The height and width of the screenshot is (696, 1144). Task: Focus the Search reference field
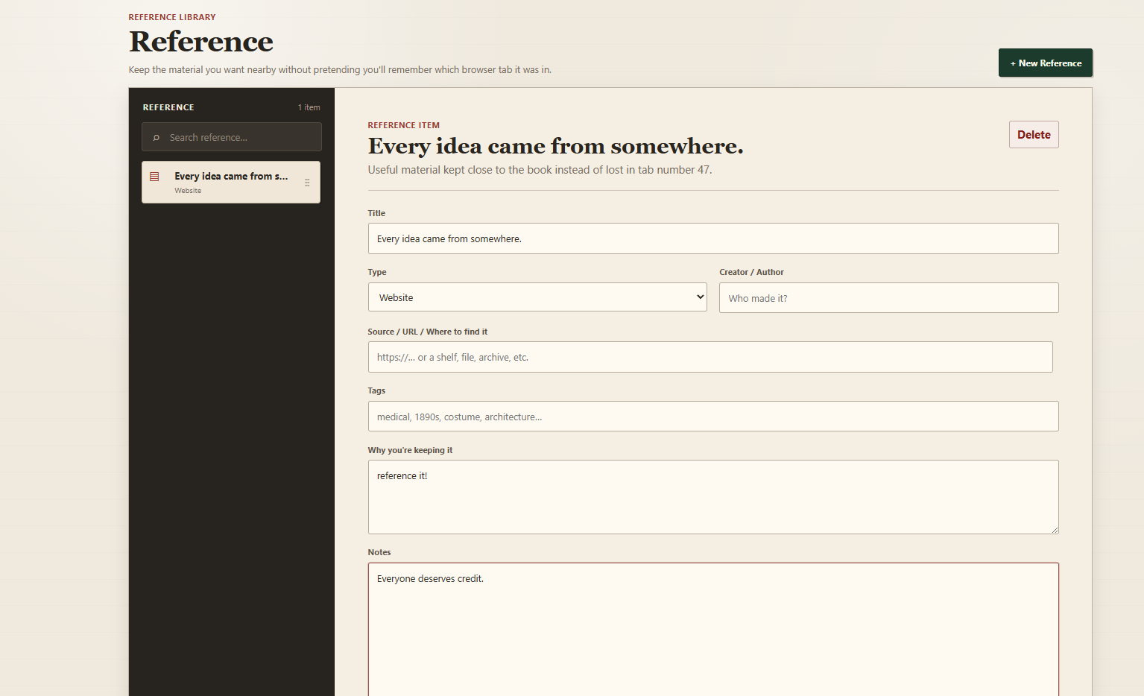coord(232,137)
